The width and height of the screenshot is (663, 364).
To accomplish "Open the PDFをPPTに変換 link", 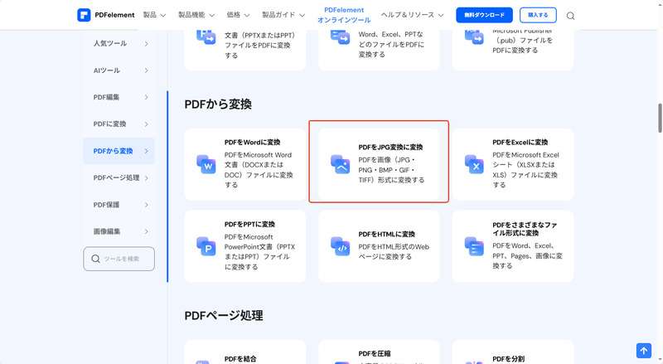I will click(249, 225).
